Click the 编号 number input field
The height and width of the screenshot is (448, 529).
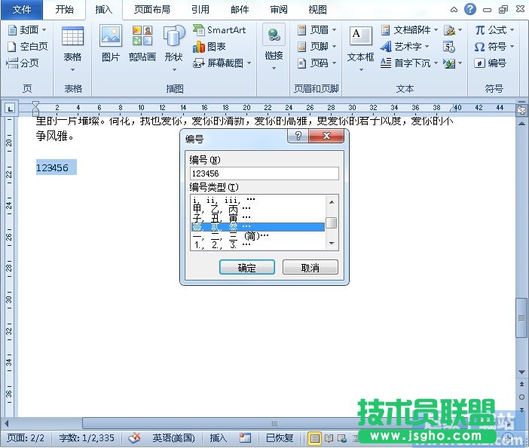[x=264, y=173]
